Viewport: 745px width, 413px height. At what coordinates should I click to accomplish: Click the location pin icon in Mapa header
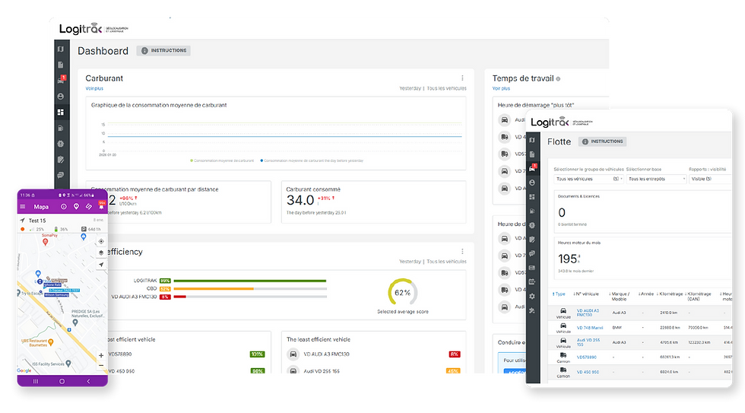point(76,207)
